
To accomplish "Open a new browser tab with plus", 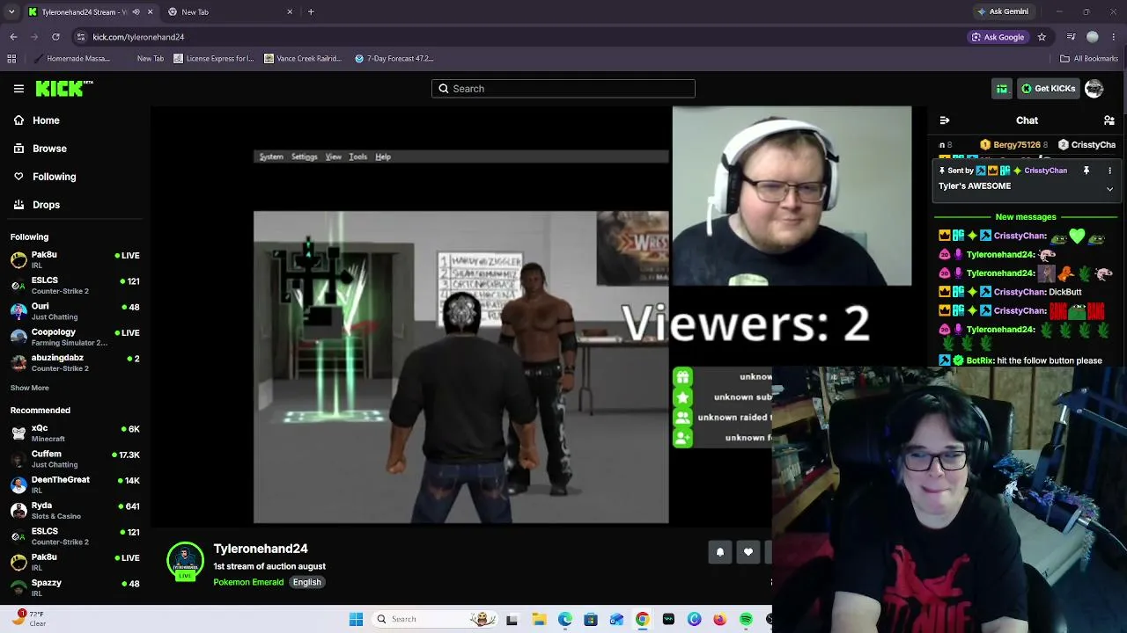I will [311, 12].
